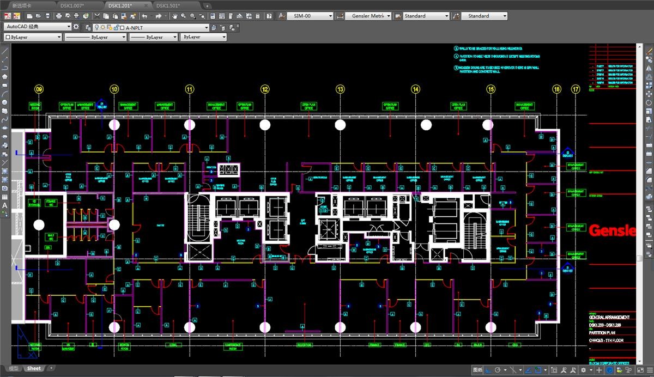Screen dimensions: 654x377
Task: Open the ByLayer color control dropdown
Action: pos(59,37)
